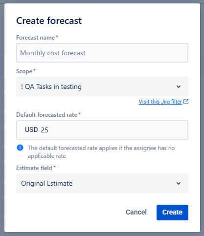Click the Forecast name label
204x236 pixels.
coord(35,38)
